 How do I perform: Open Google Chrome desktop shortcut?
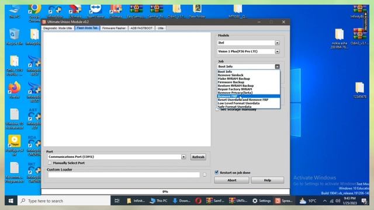coord(34,13)
